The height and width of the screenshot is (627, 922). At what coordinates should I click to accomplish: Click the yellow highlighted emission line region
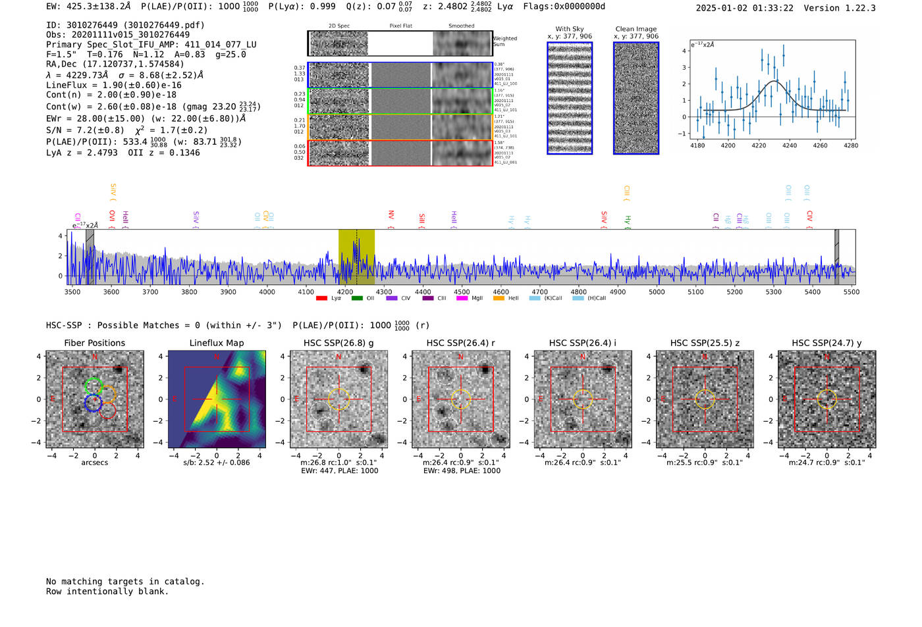356,257
